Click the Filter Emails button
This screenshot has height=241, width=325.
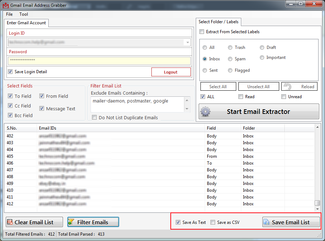[x=93, y=222]
